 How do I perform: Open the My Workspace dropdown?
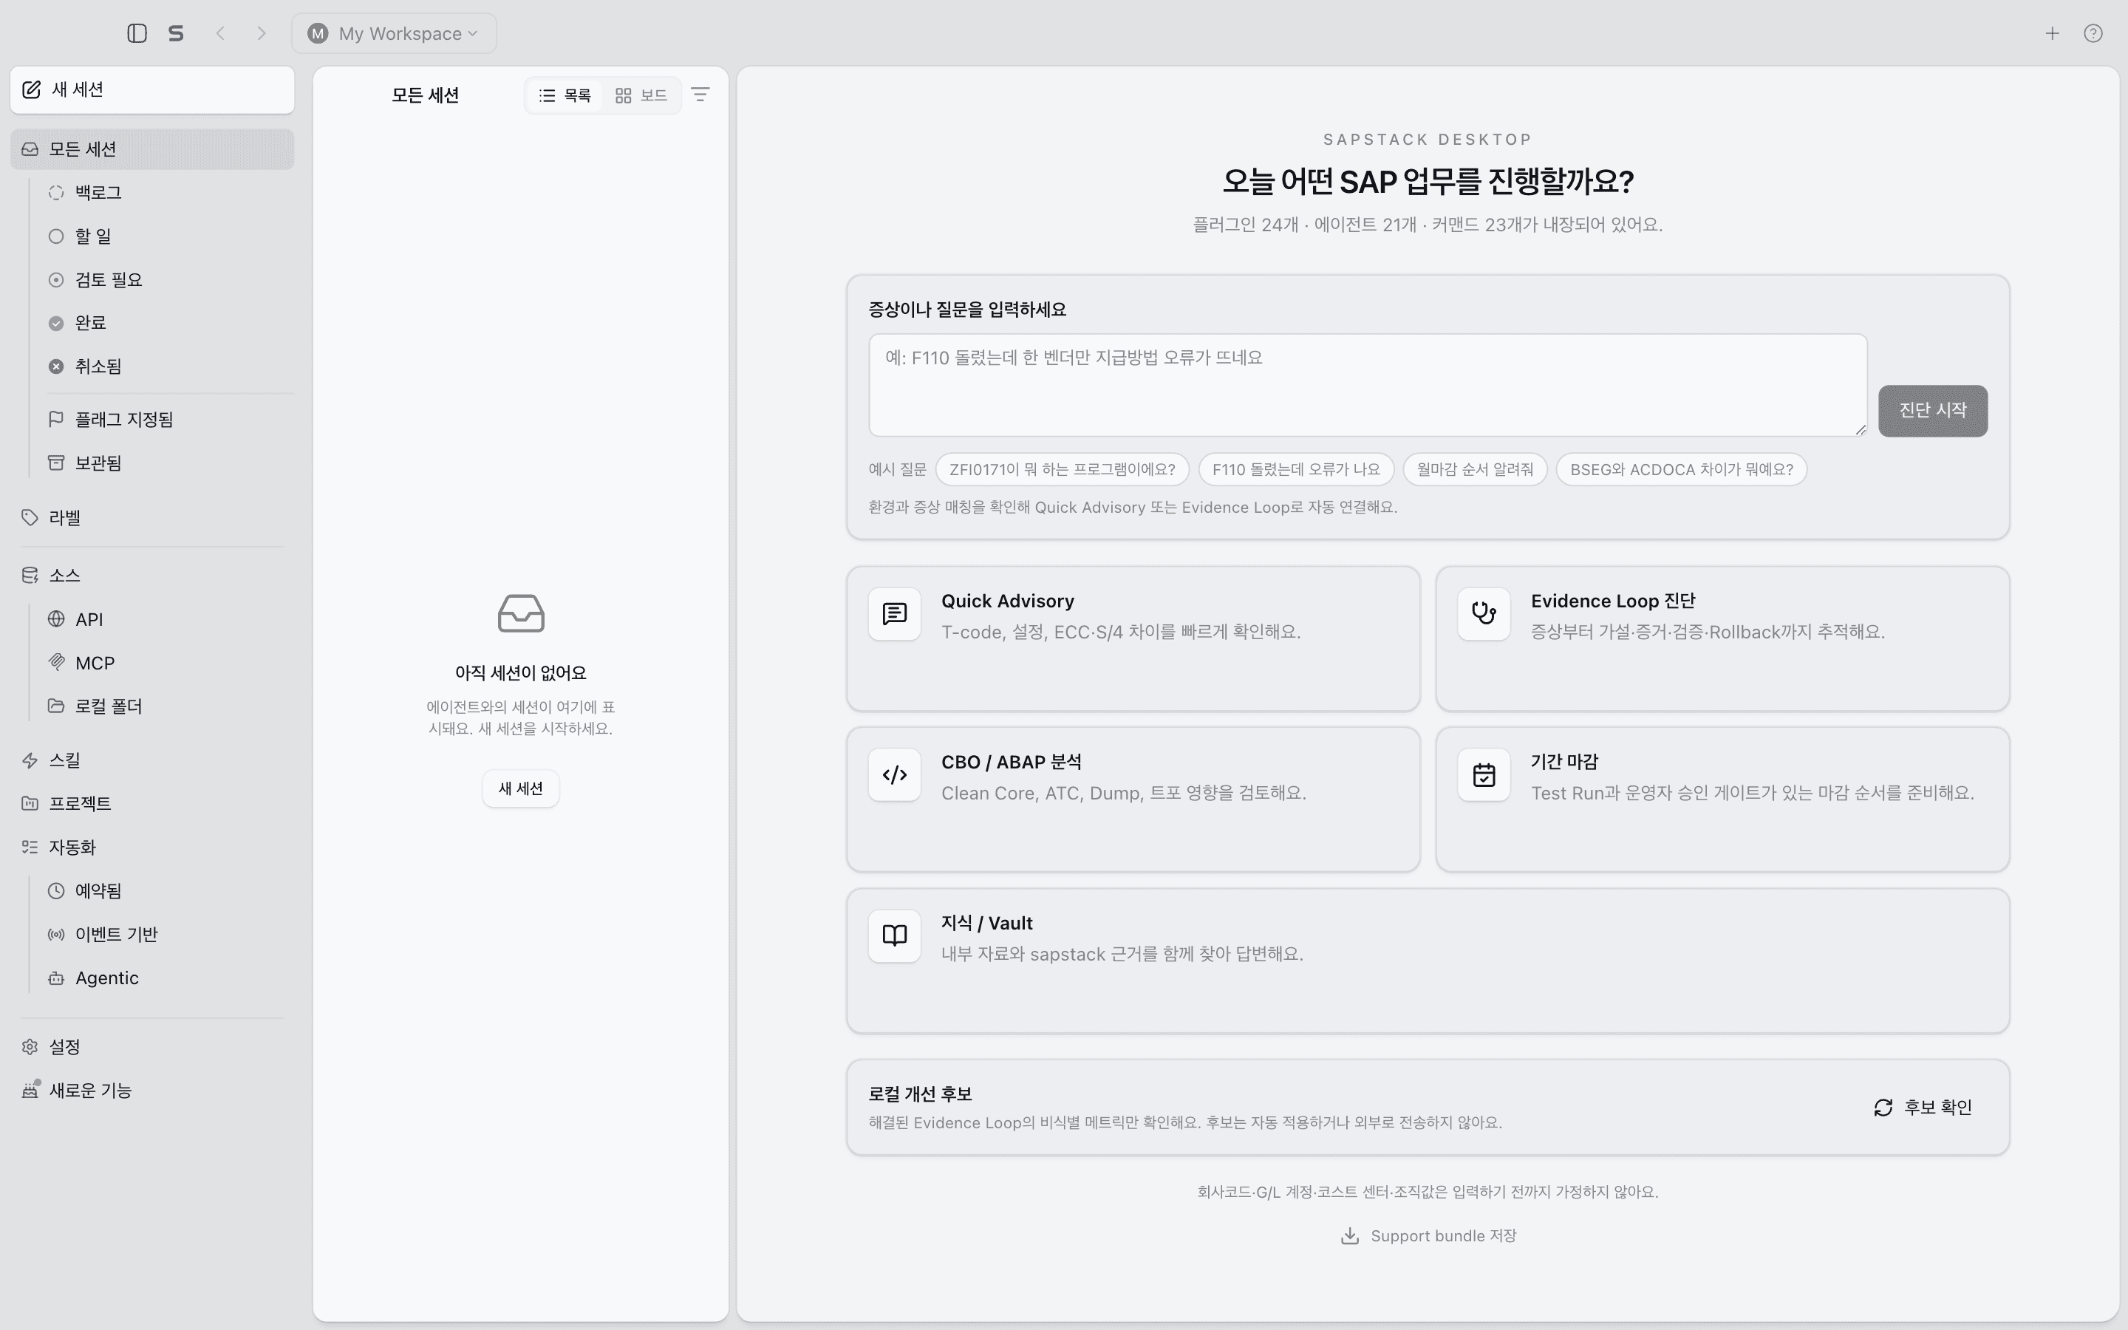coord(394,33)
